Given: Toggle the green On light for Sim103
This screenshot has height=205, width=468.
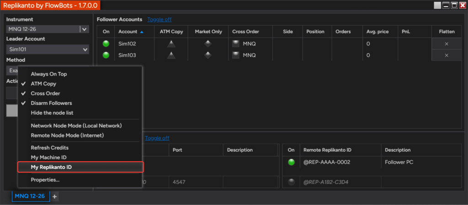Looking at the screenshot, I should pyautogui.click(x=106, y=55).
